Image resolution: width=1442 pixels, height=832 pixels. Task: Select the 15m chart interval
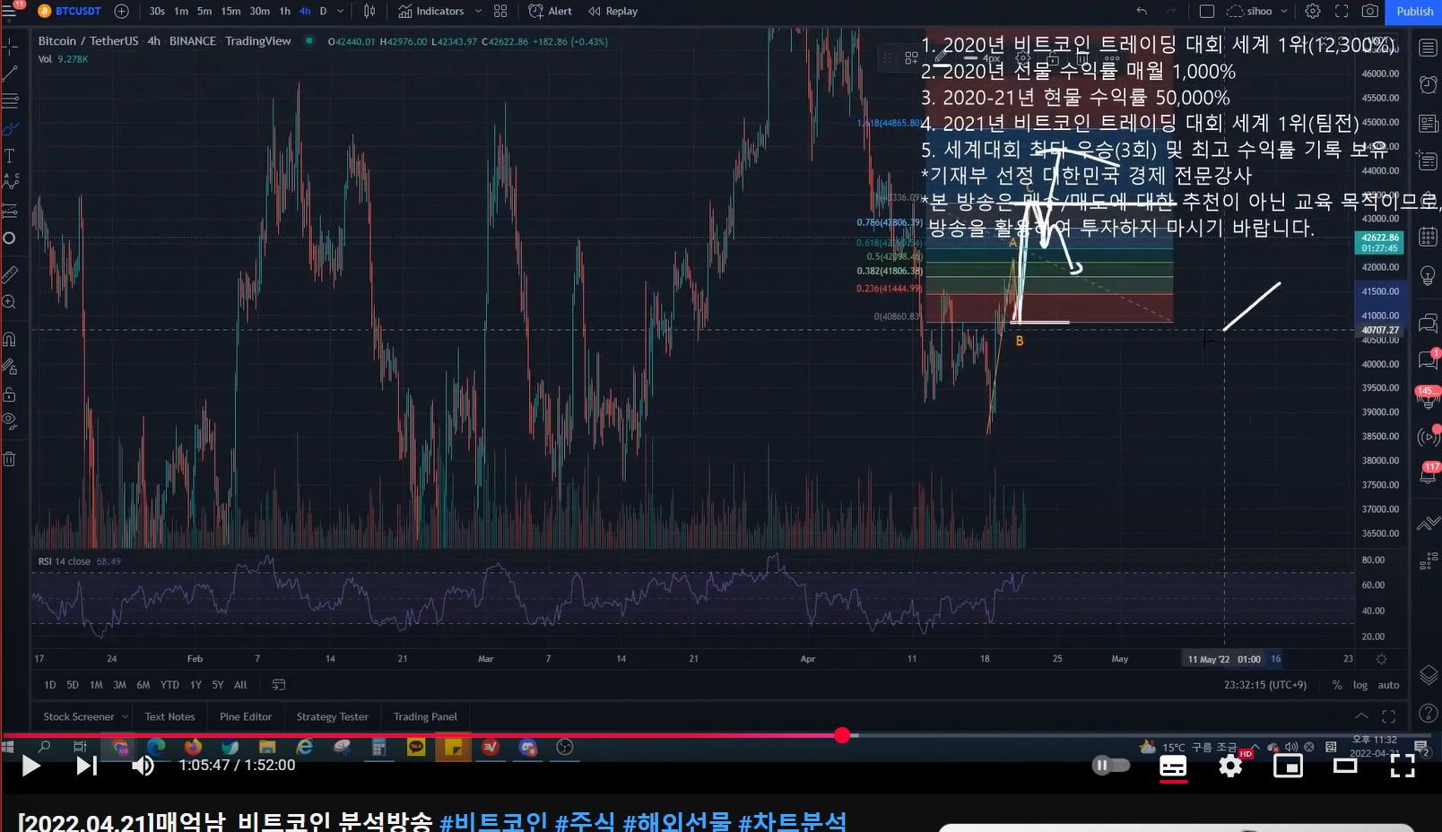pyautogui.click(x=230, y=12)
